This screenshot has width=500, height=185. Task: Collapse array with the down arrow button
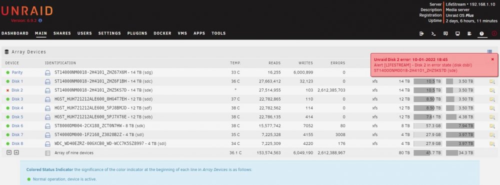point(9,153)
